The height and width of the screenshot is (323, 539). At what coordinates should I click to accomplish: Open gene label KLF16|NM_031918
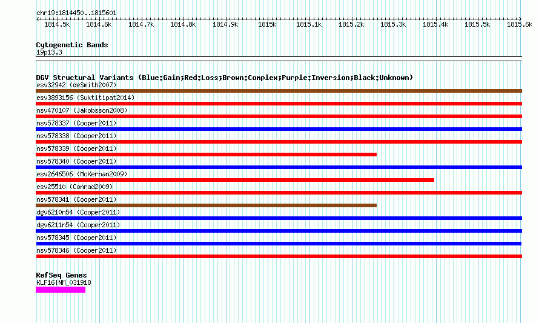[64, 283]
